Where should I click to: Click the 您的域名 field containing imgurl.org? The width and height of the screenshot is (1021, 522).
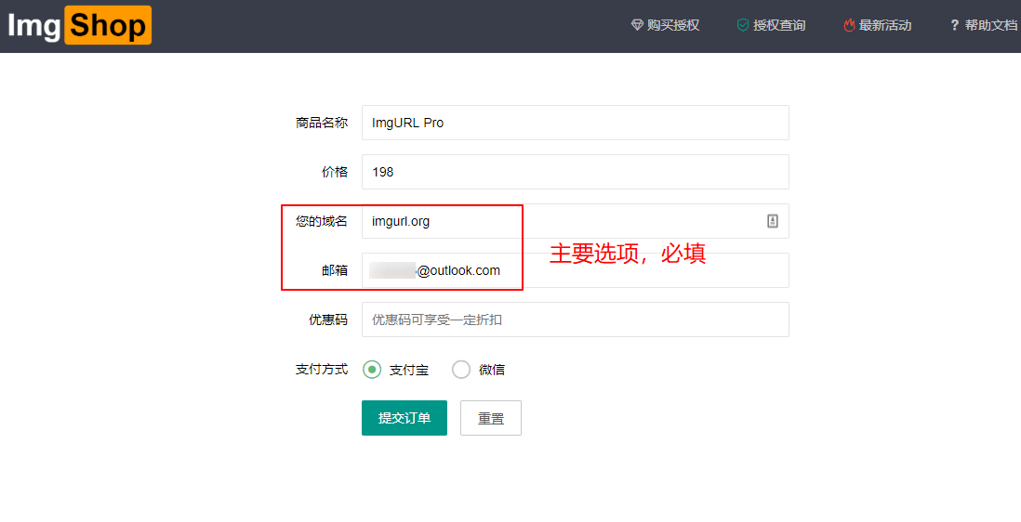pyautogui.click(x=558, y=221)
